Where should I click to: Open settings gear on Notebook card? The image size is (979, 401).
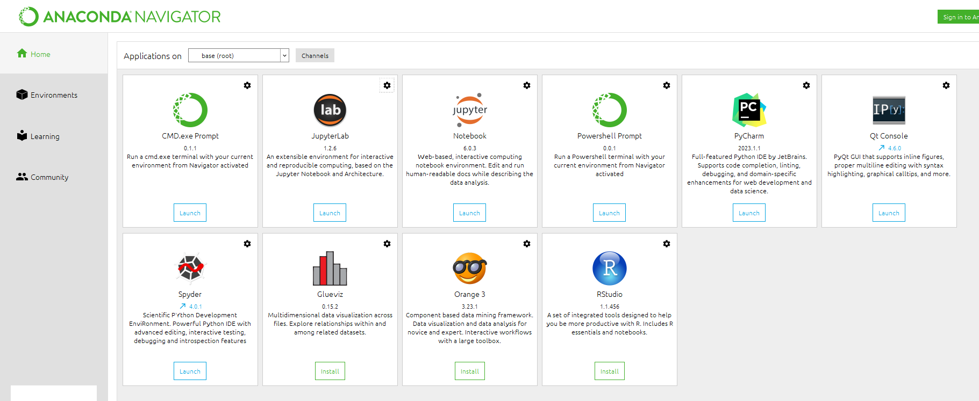pyautogui.click(x=527, y=85)
